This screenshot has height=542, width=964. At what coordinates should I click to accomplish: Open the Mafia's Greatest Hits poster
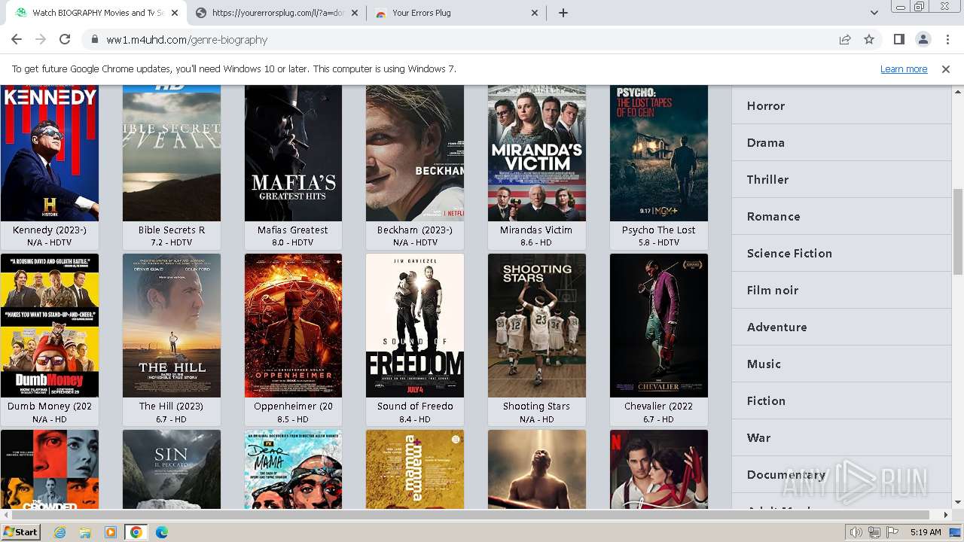click(293, 153)
